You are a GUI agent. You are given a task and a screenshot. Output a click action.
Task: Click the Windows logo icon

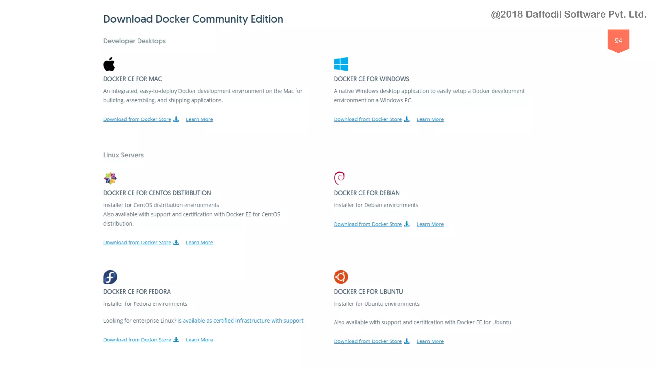341,64
